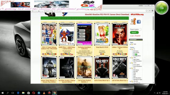Collapse the Xbox360 folder in the category tree
The image size is (170, 95).
click(x=130, y=81)
